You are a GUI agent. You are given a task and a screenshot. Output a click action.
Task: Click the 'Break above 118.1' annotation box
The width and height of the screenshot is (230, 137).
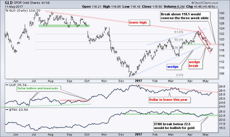(x=185, y=16)
